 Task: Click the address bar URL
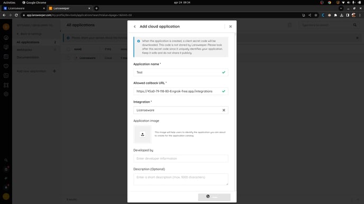point(79,15)
